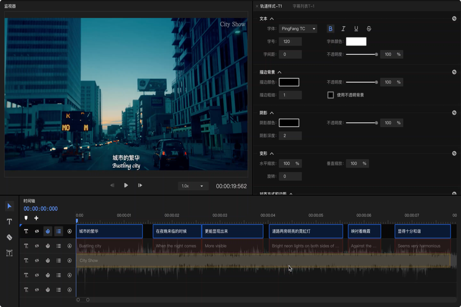The image size is (461, 307).
Task: Switch to the 字幕列表T-1 tab
Action: pyautogui.click(x=303, y=6)
